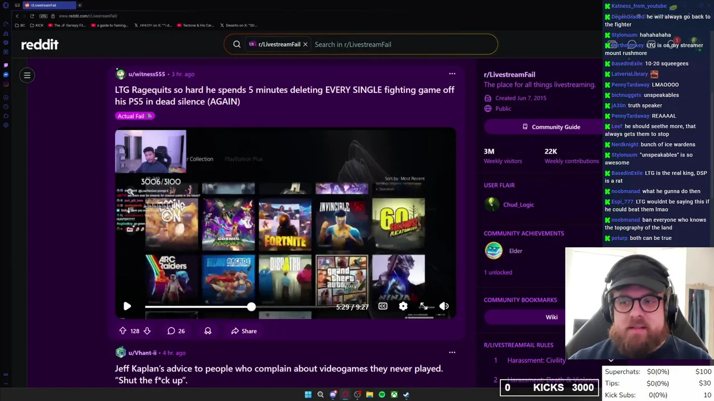
Task: Downvote the LTG Ragequits post
Action: pos(147,331)
